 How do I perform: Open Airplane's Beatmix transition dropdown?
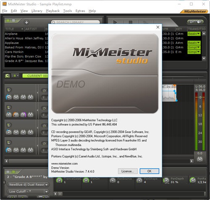click(194, 34)
